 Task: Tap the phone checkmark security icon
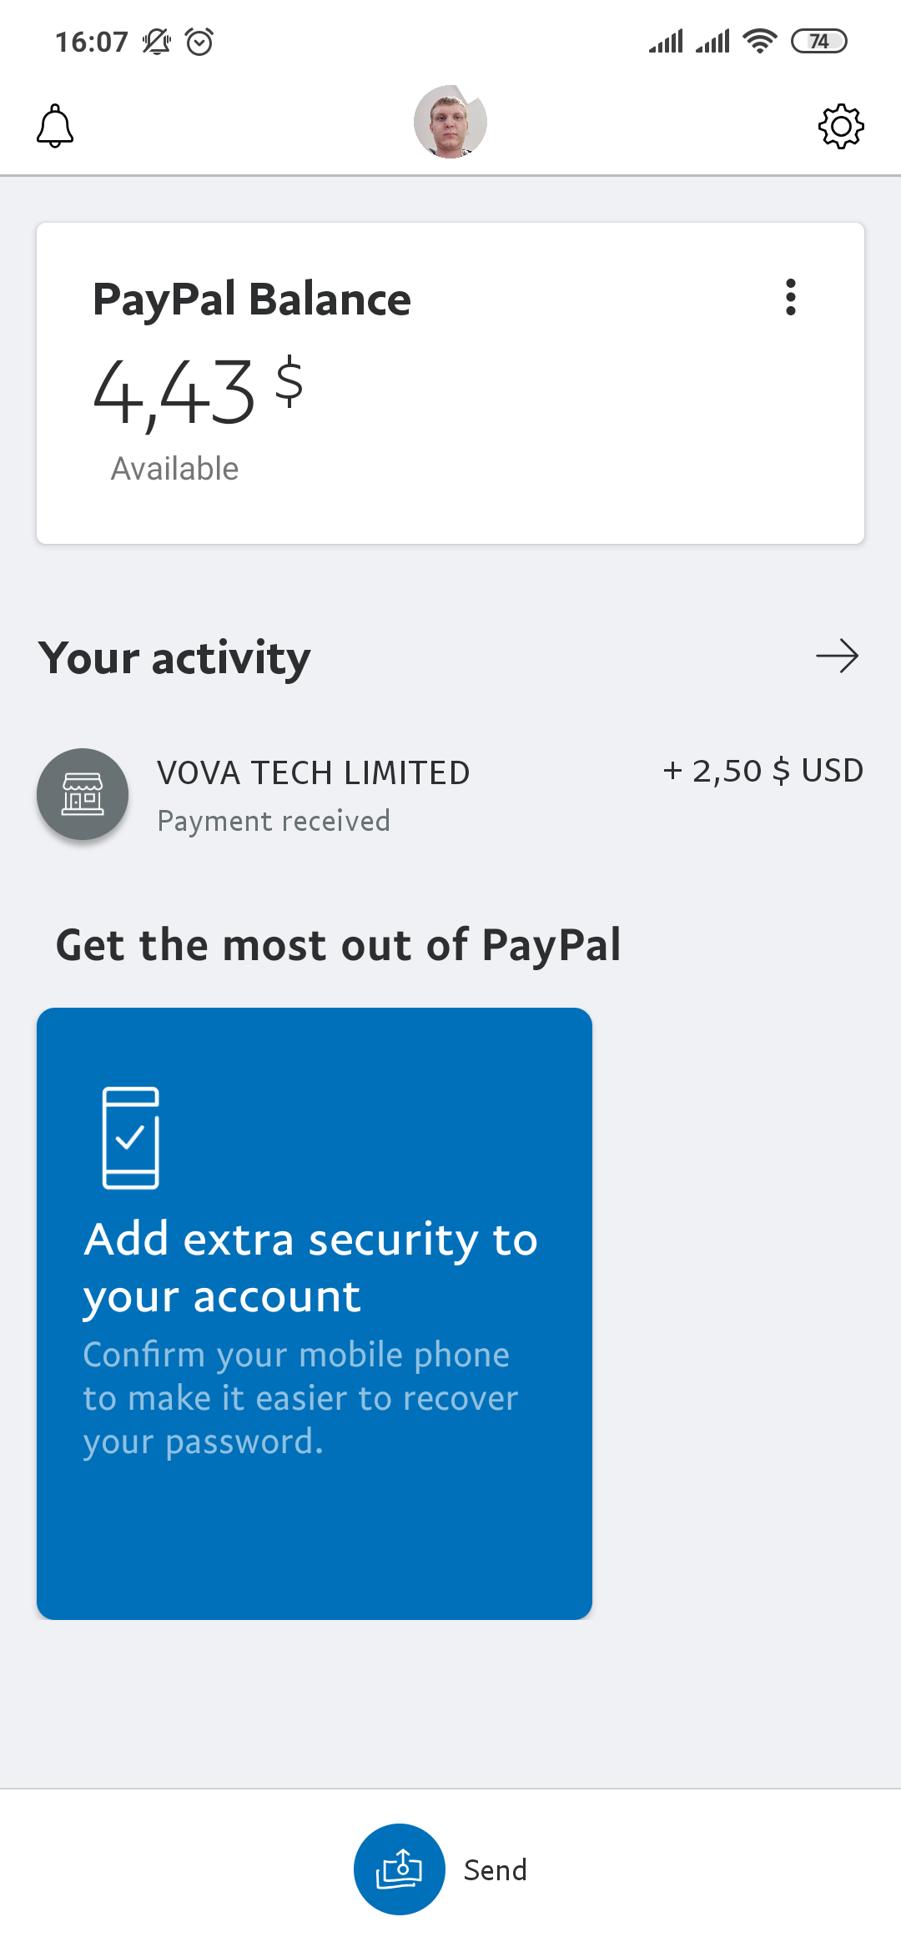[130, 1137]
